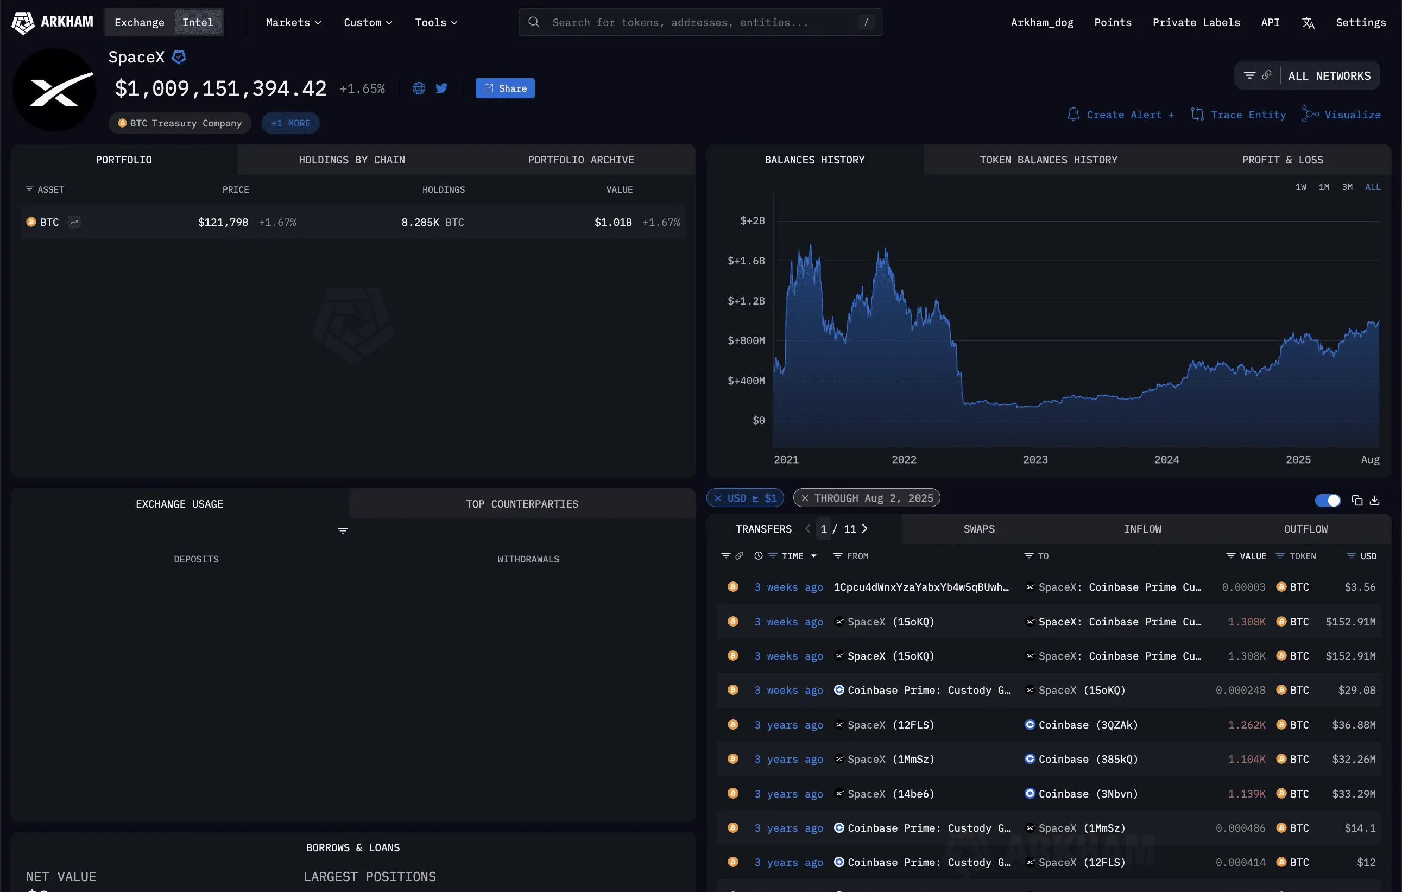The image size is (1402, 892).
Task: Switch to Exchange mode
Action: tap(139, 22)
